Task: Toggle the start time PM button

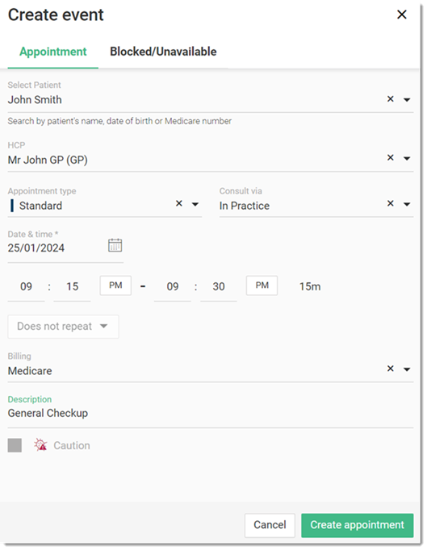Action: 115,285
